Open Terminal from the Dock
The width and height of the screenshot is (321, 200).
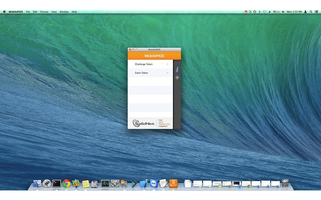coord(57,184)
